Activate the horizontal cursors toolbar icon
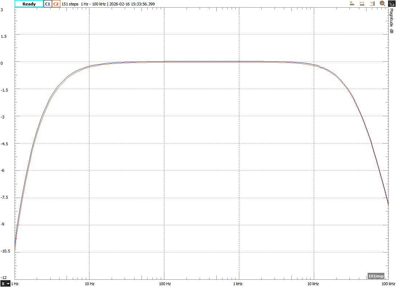Screen dimensions: 396x287 click(362, 4)
